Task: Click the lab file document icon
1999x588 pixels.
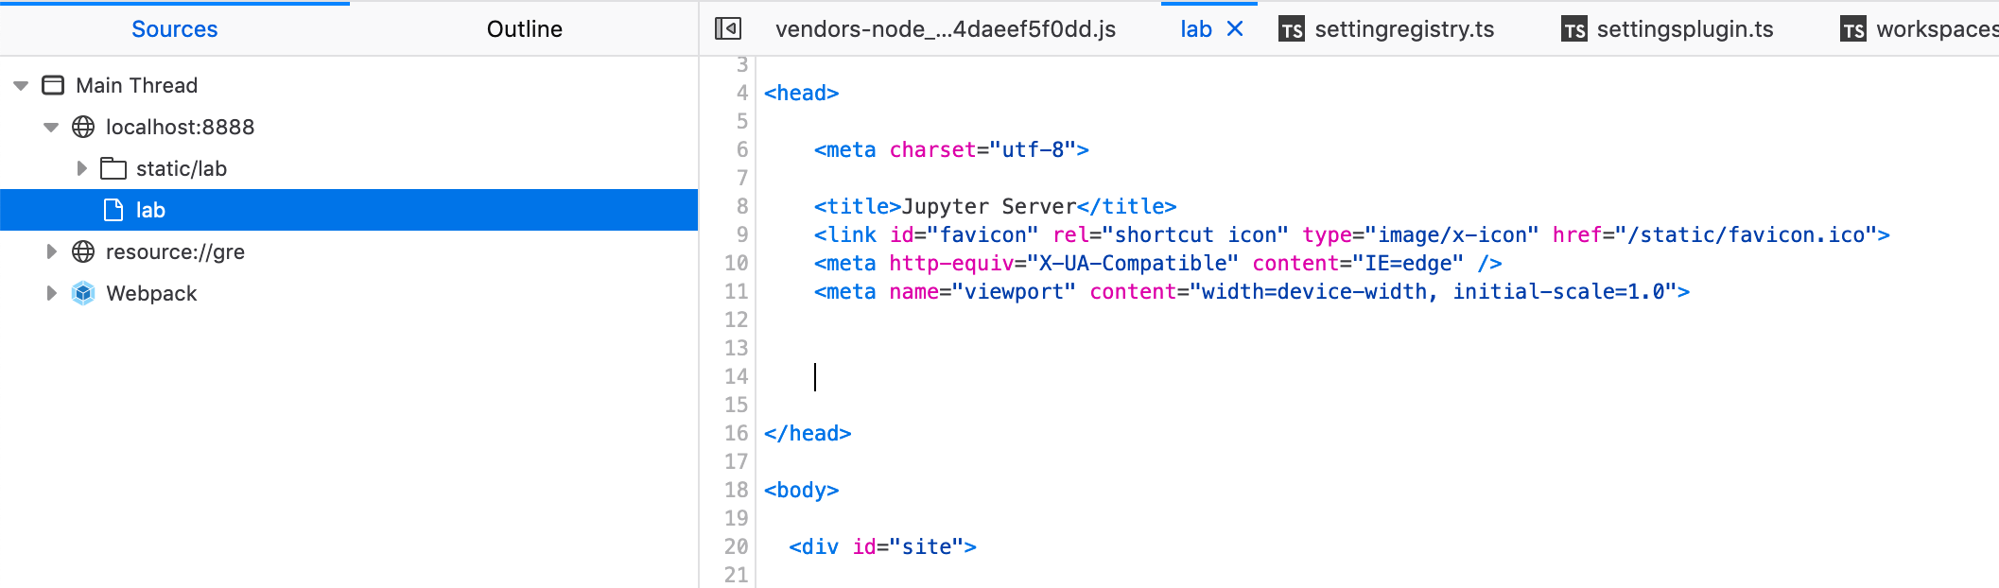Action: click(x=113, y=210)
